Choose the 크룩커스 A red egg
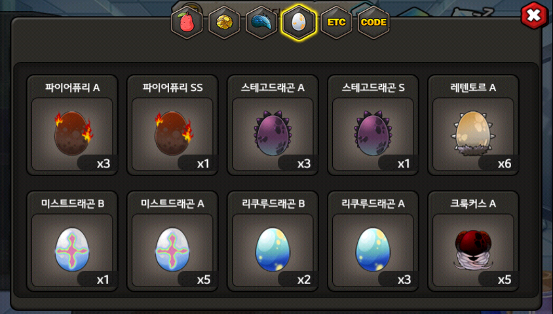 473,241
